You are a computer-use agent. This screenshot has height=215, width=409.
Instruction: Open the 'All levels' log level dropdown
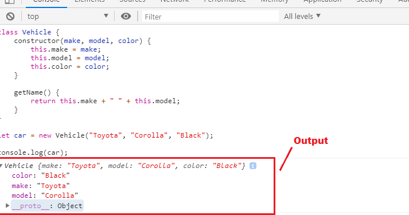click(x=302, y=17)
